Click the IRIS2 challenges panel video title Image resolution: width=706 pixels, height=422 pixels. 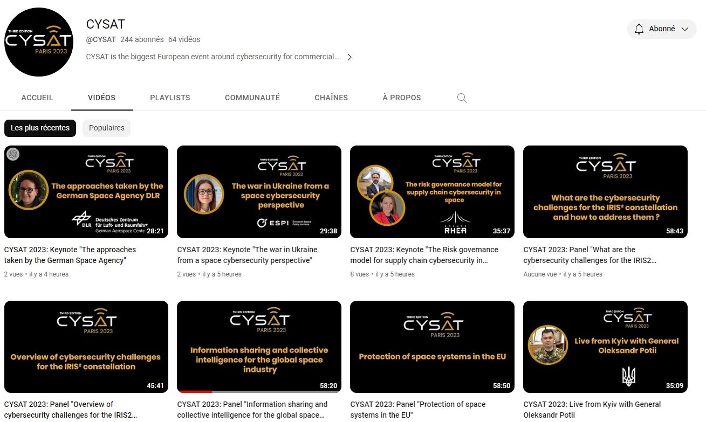590,255
